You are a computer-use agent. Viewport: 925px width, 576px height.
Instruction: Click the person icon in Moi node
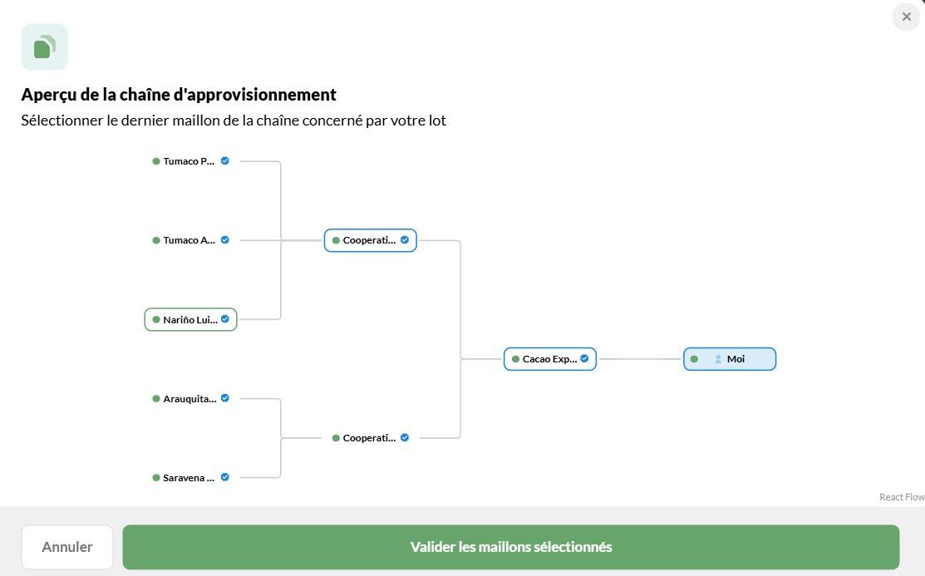(718, 359)
